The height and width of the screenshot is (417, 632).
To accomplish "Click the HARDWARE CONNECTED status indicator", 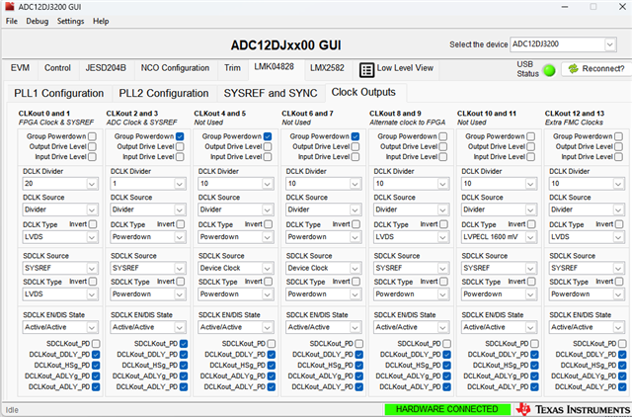I will 446,409.
